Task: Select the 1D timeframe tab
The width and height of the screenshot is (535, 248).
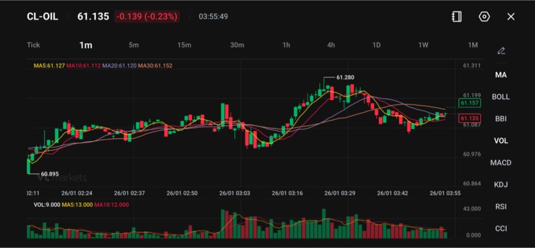Action: pos(376,45)
